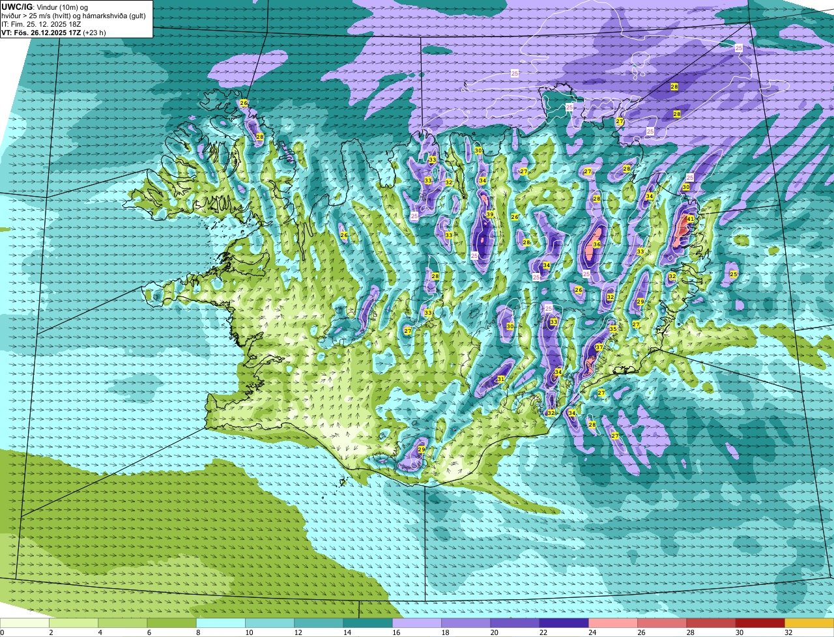This screenshot has width=834, height=637.
Task: Select the 'VT: Fös. 26.12.2025 17Z (+23 h)' line
Action: 53,33
